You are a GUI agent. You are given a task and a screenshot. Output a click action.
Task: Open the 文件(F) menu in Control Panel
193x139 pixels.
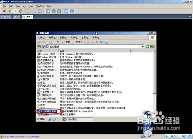pyautogui.click(x=41, y=37)
